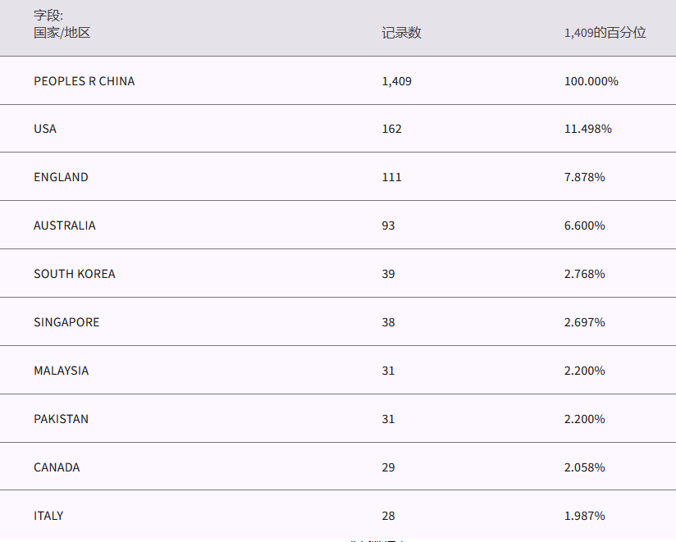This screenshot has height=542, width=676.
Task: Select MALAYSIA in the table
Action: click(x=61, y=371)
